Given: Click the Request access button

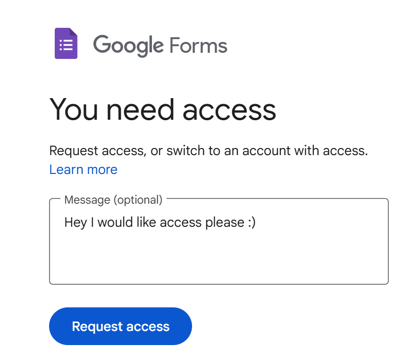Looking at the screenshot, I should pos(120,326).
